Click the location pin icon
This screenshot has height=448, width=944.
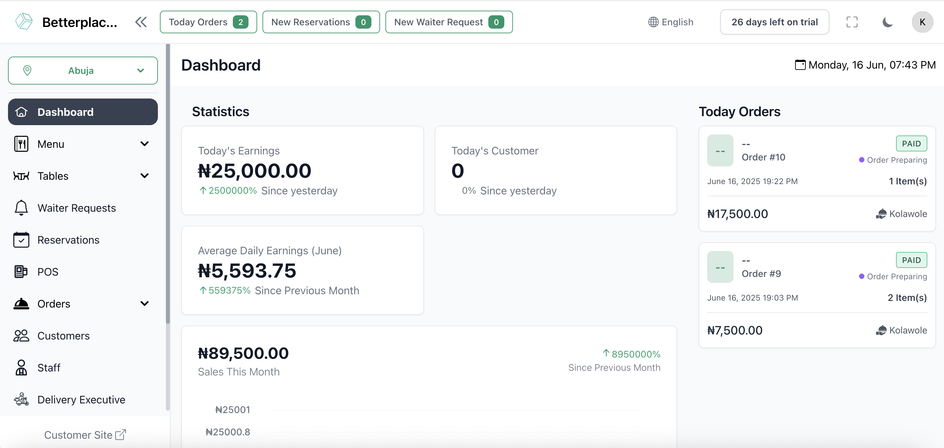point(27,70)
